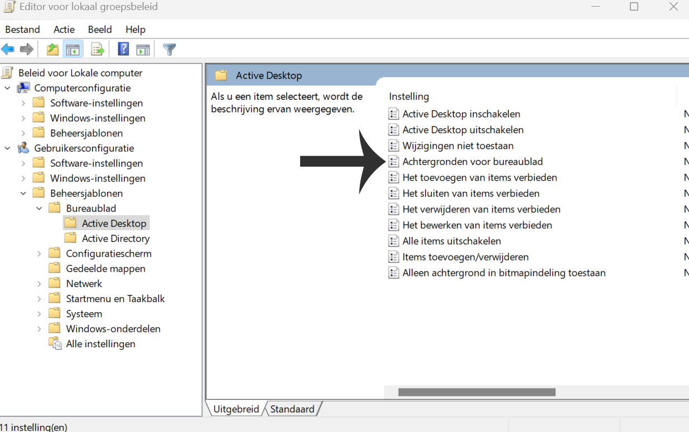Click policy icon beside Het sluiten van items verbieden

pyautogui.click(x=394, y=193)
